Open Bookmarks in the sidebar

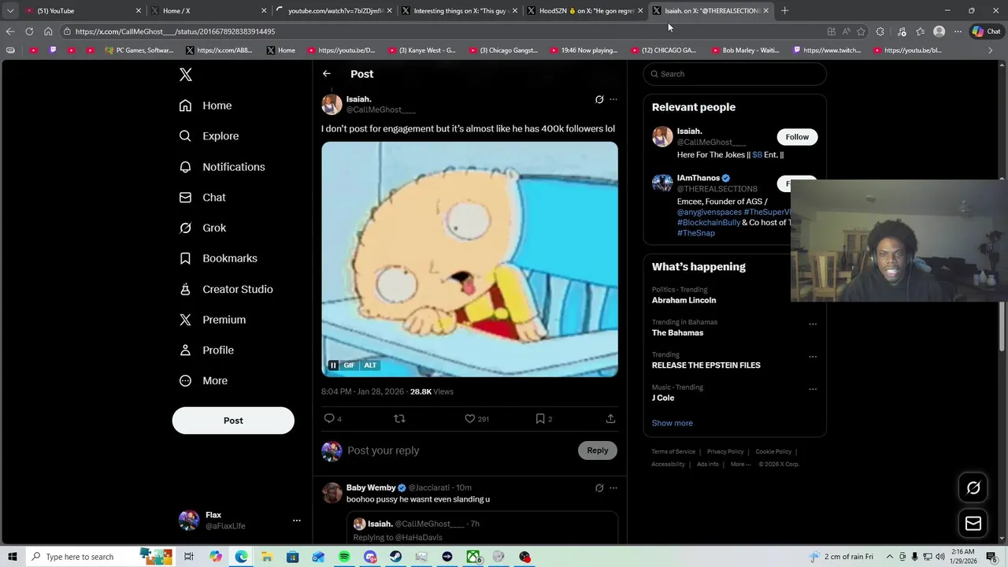point(218,258)
